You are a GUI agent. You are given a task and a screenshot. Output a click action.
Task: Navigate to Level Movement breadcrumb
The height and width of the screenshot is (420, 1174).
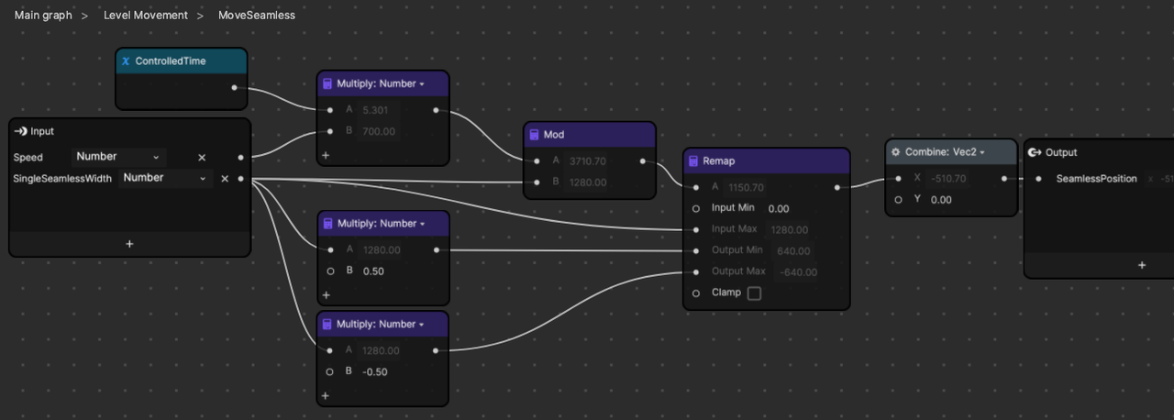pyautogui.click(x=145, y=16)
